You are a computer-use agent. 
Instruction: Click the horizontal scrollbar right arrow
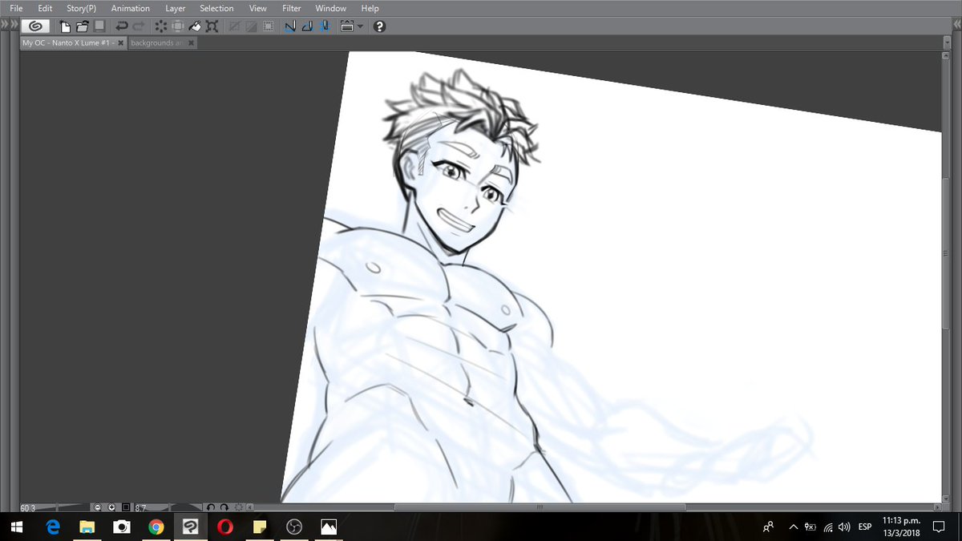(938, 507)
